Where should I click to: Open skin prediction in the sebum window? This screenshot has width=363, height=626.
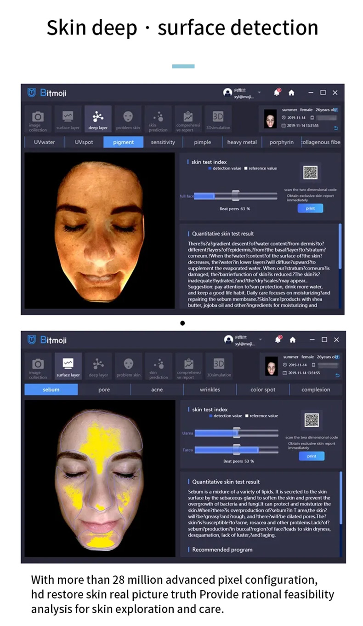(x=159, y=367)
